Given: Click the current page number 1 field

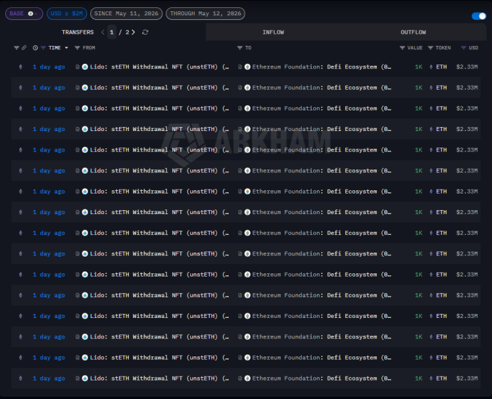Looking at the screenshot, I should 112,33.
